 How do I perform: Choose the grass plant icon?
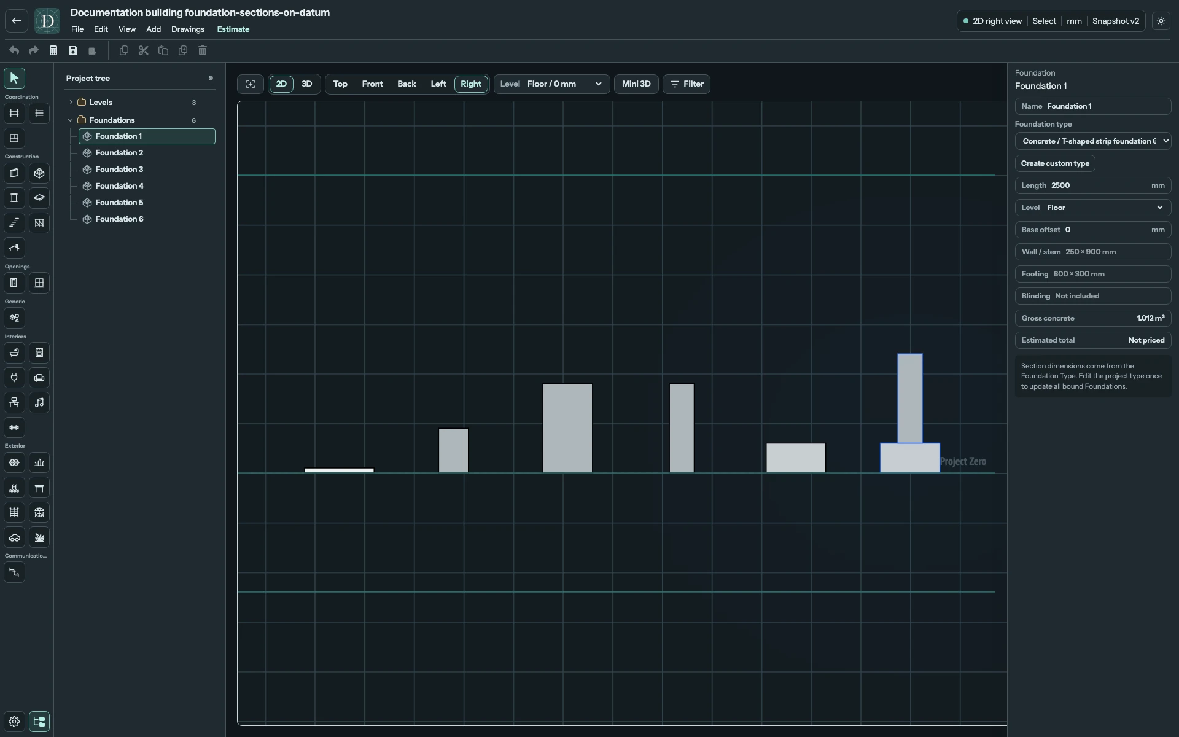pyautogui.click(x=39, y=537)
